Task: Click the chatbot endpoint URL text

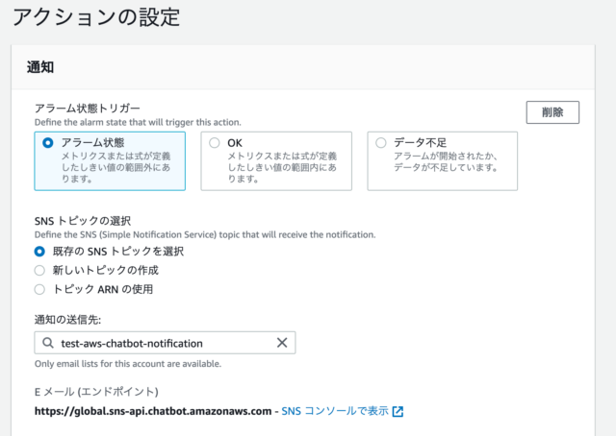Action: [x=153, y=411]
